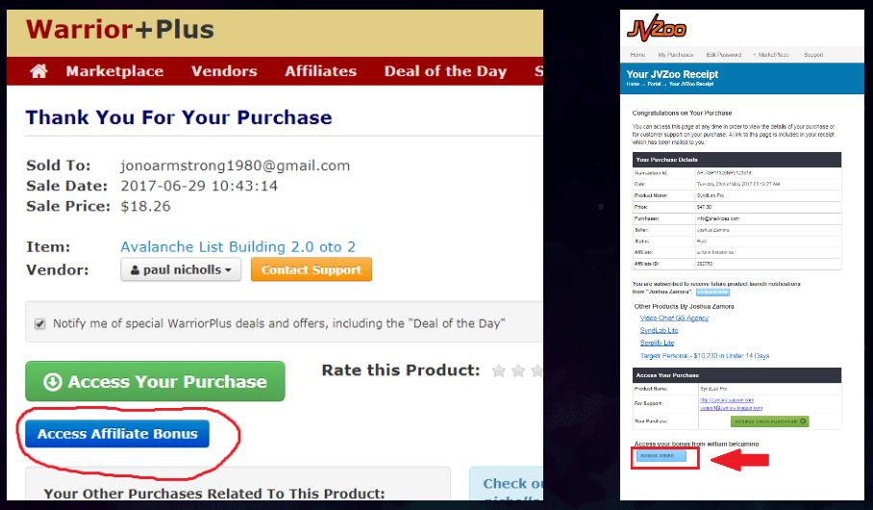Click the Warrior+Plus header logo

(x=120, y=29)
